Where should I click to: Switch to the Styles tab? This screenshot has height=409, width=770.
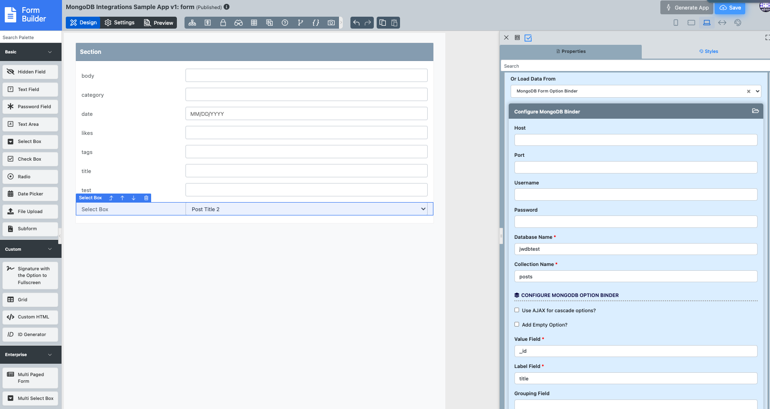tap(708, 51)
